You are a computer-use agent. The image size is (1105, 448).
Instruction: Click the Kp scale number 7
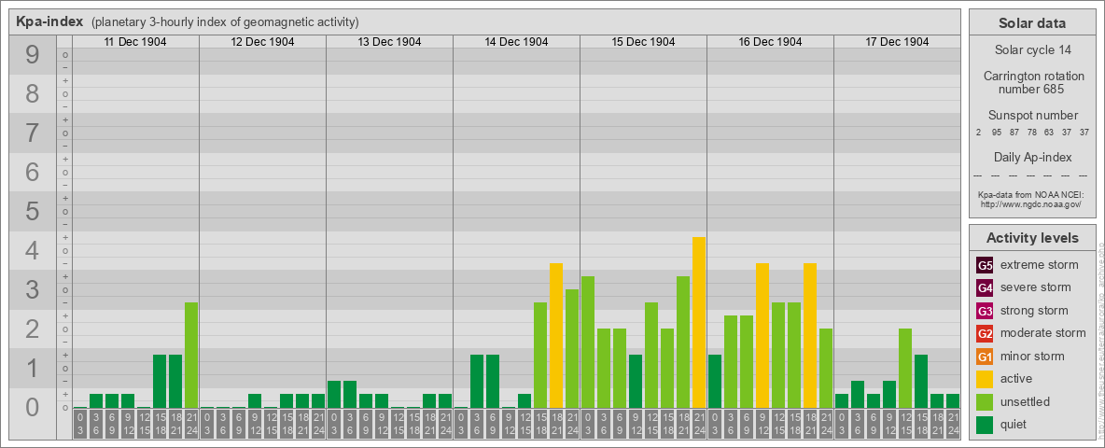coord(33,133)
